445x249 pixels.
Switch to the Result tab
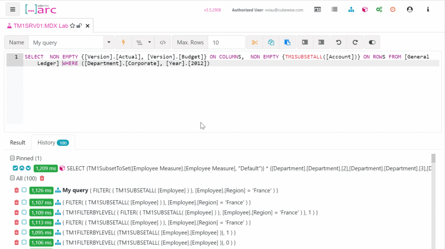[18, 142]
